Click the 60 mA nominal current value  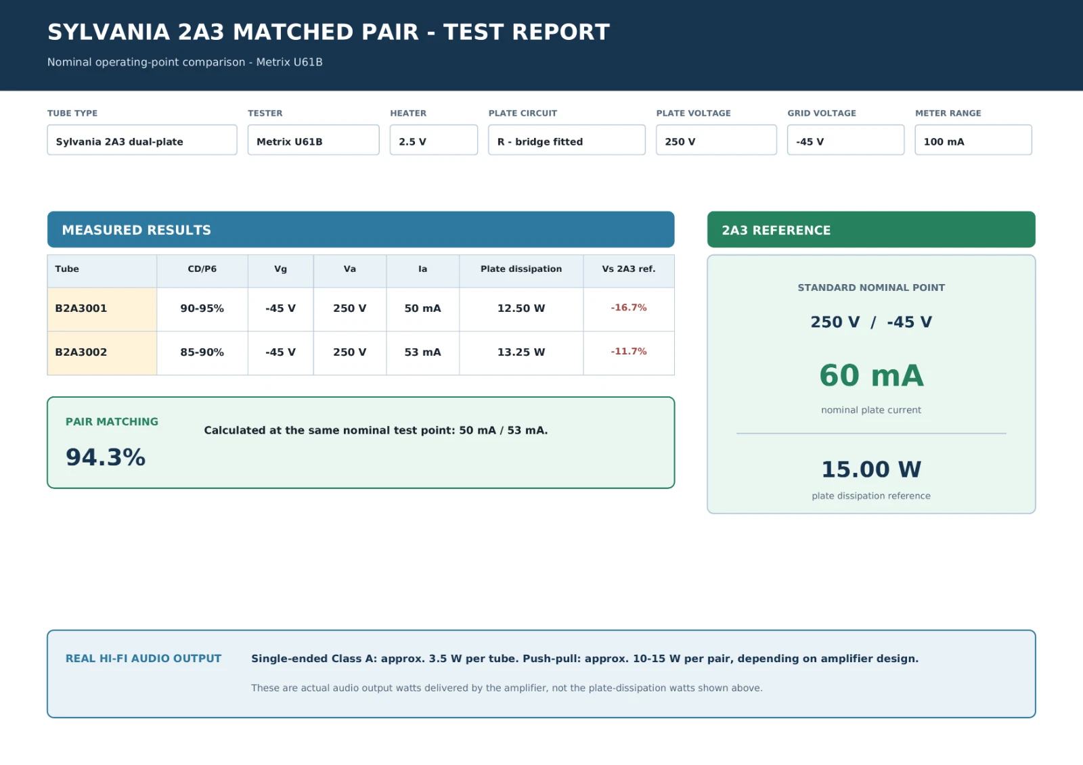point(871,376)
